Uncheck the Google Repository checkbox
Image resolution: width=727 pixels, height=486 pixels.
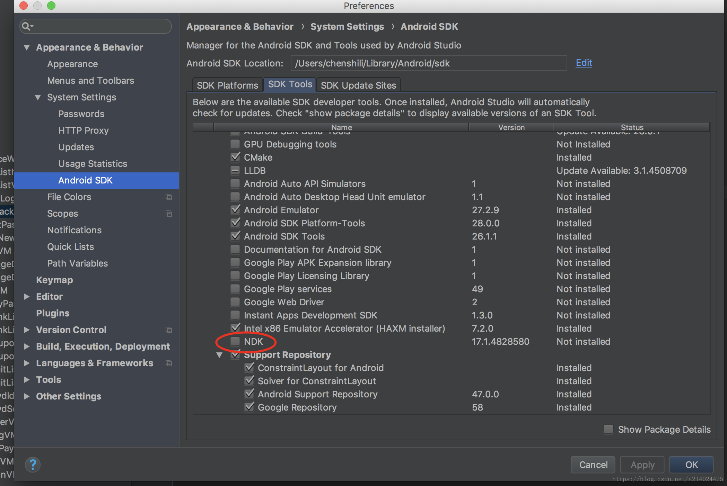[249, 407]
